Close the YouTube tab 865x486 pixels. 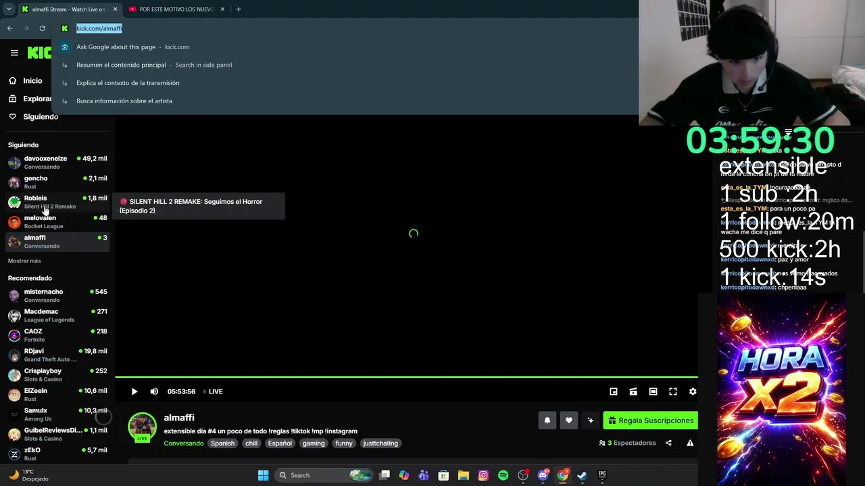pyautogui.click(x=223, y=9)
